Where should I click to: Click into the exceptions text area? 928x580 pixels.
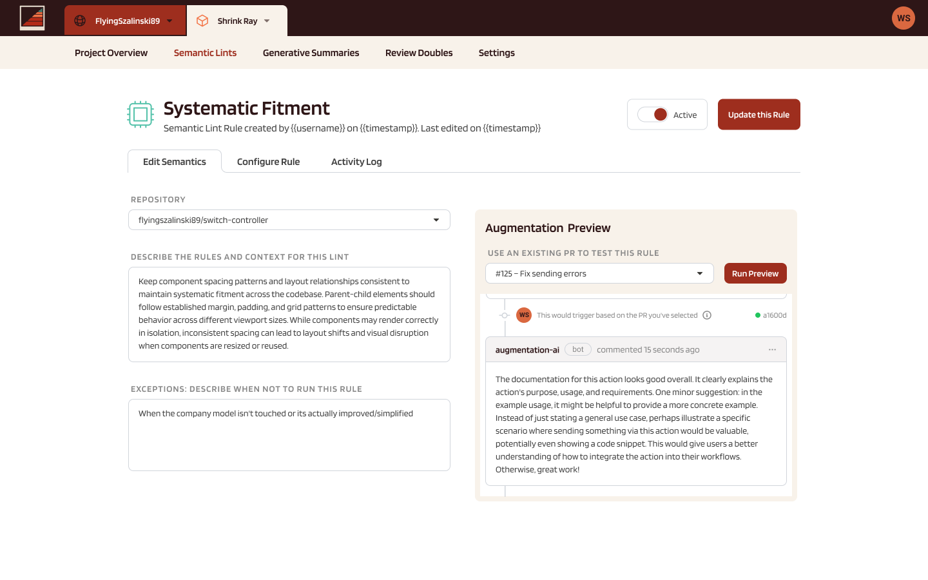289,435
